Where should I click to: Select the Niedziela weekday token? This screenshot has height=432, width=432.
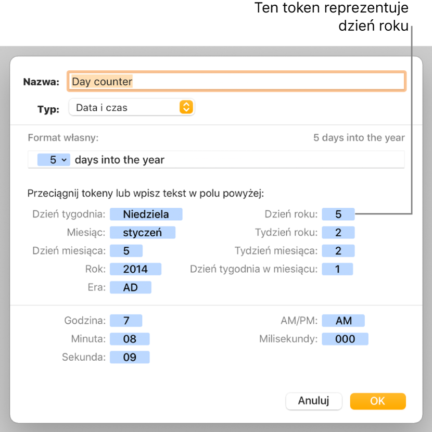point(146,214)
